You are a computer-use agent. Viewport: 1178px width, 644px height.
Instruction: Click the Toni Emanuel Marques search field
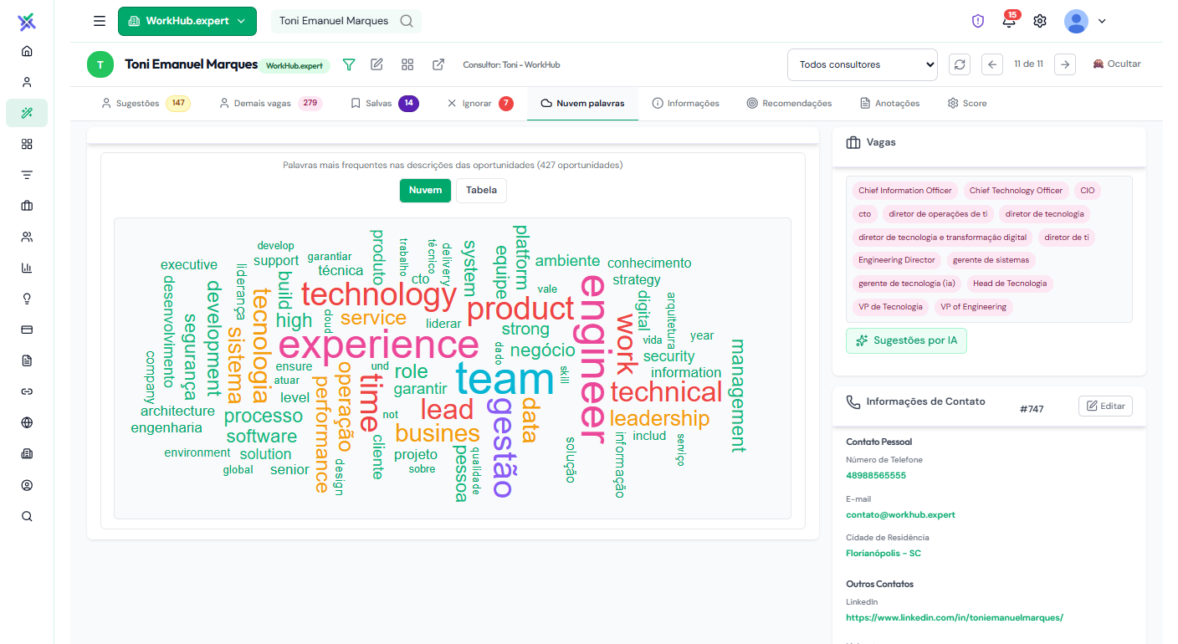tap(346, 21)
